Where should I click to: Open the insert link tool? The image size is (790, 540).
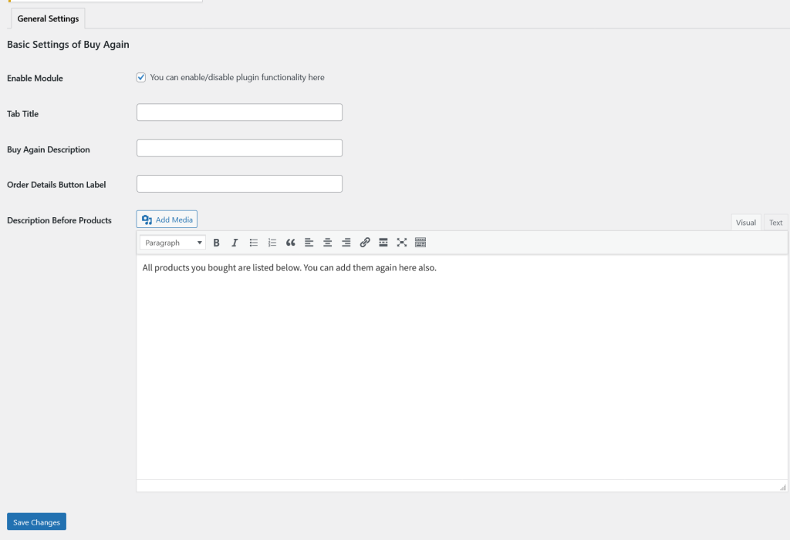365,243
